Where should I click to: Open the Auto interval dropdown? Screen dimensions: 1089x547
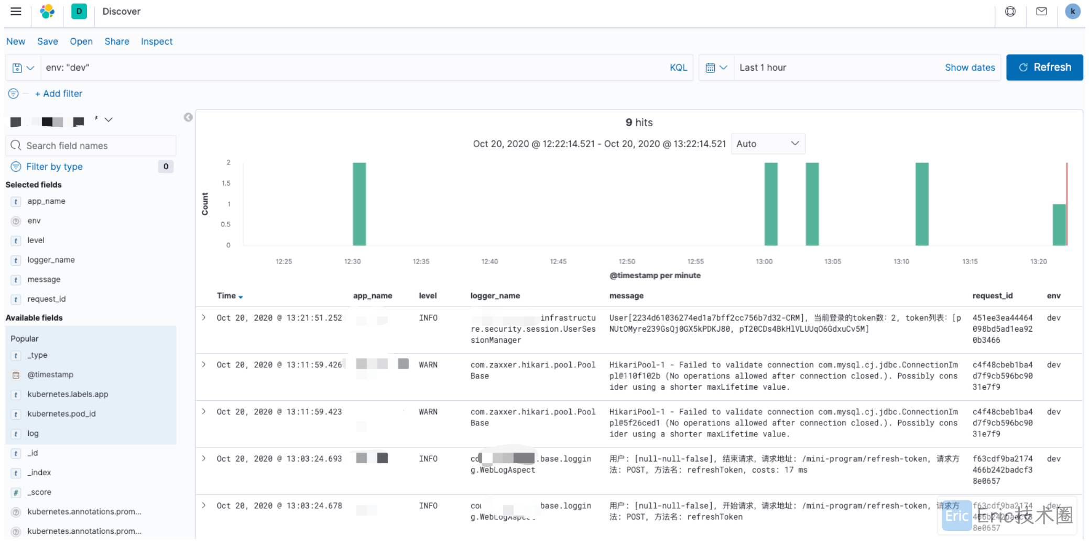(x=768, y=144)
